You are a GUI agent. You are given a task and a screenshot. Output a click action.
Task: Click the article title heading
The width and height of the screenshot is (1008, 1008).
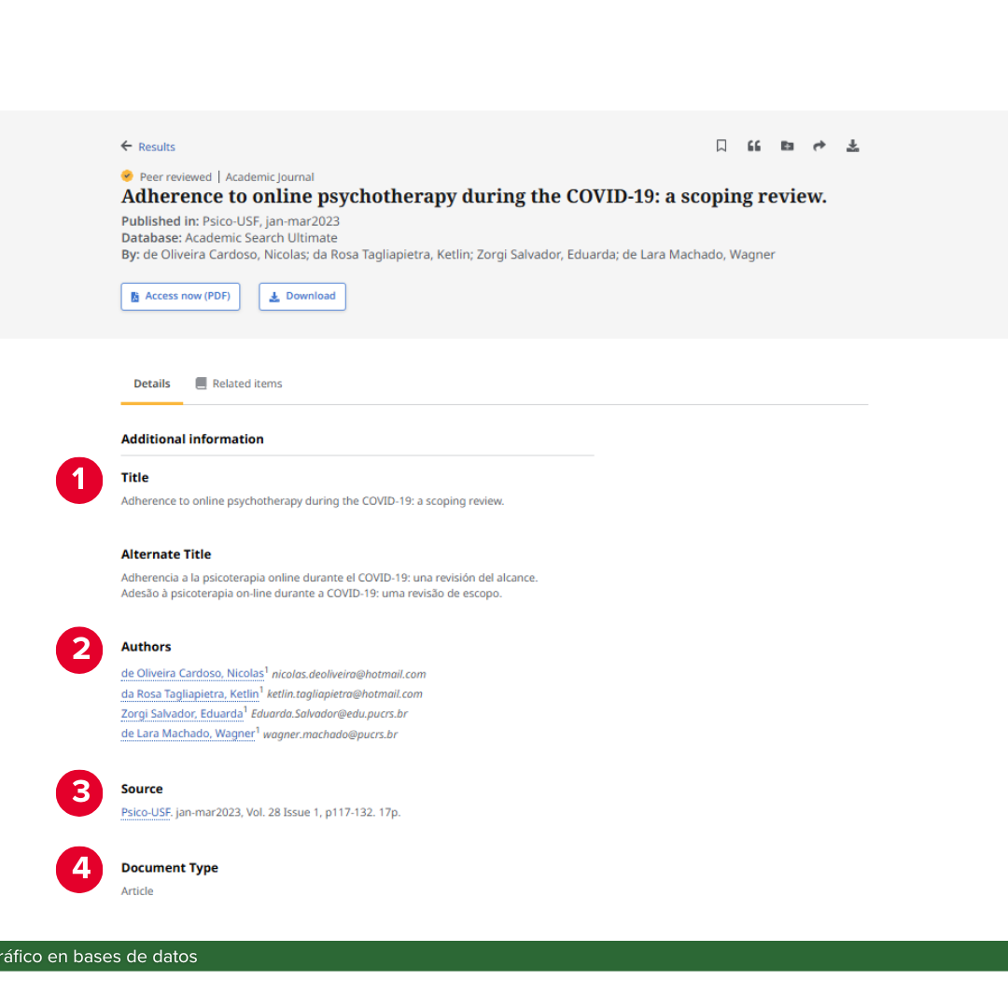click(x=473, y=196)
